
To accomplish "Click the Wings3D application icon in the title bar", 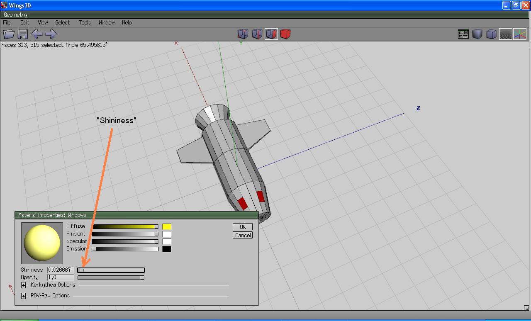I will point(4,5).
